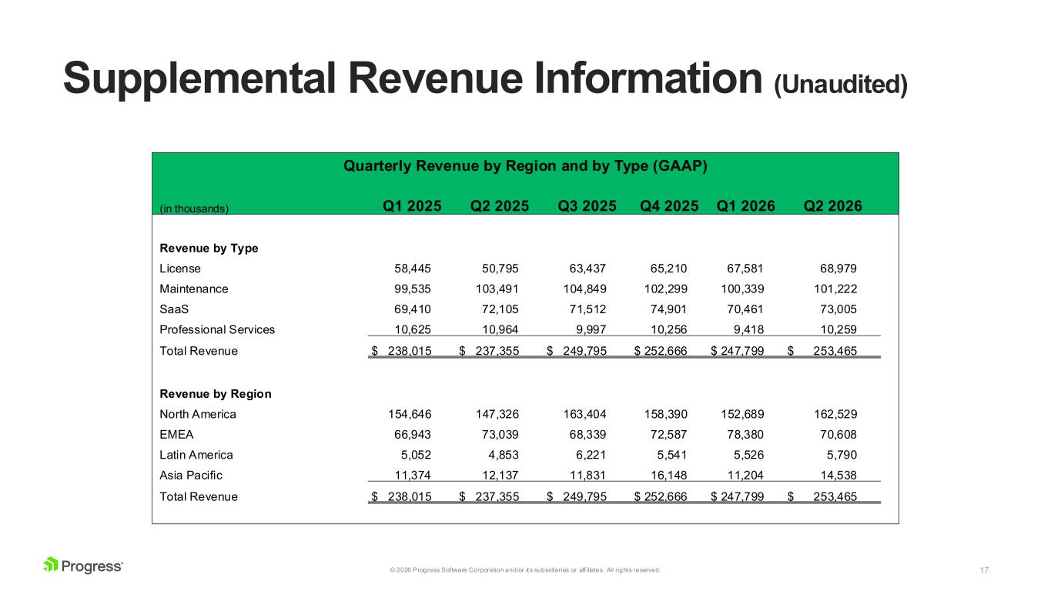Click the SaaS row label
The width and height of the screenshot is (1051, 591).
[173, 309]
